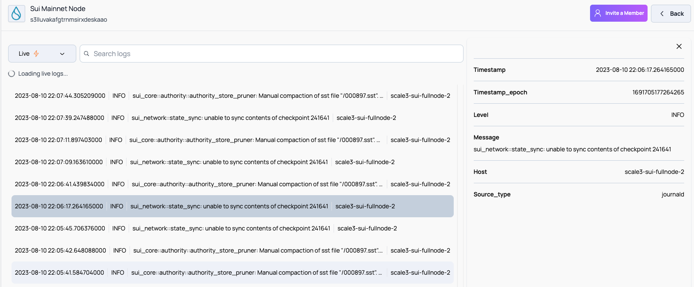This screenshot has width=694, height=287.
Task: Focus the Search logs field
Action: (x=271, y=54)
